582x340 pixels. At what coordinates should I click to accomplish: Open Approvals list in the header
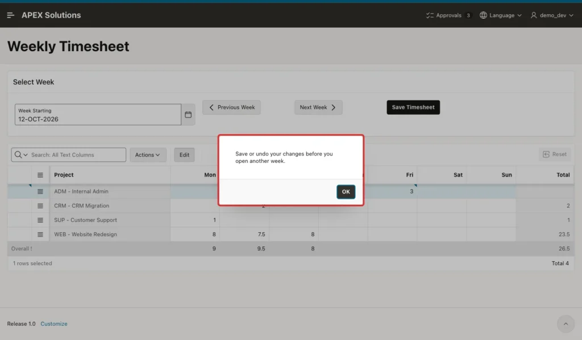pos(448,15)
